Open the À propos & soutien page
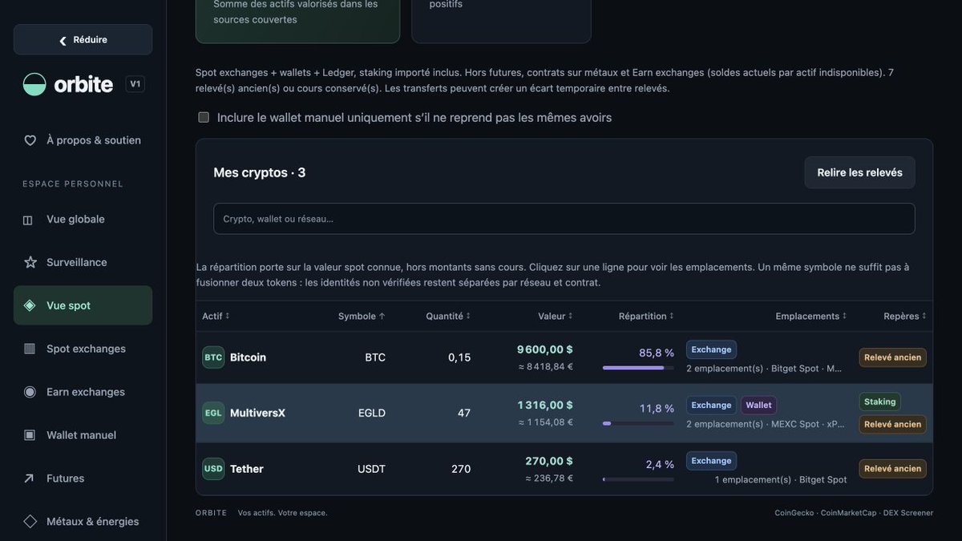Screen dimensions: 962x541 83,140
